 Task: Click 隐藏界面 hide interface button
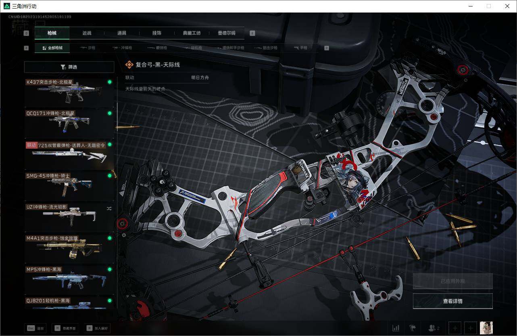[x=65, y=328]
